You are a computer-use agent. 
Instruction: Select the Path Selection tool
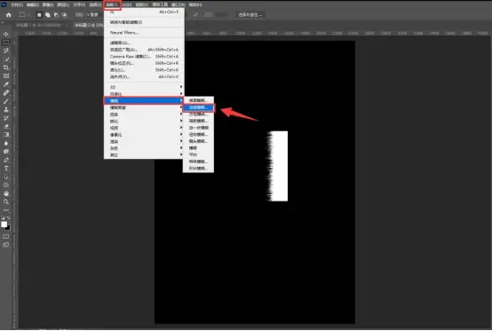click(x=6, y=177)
